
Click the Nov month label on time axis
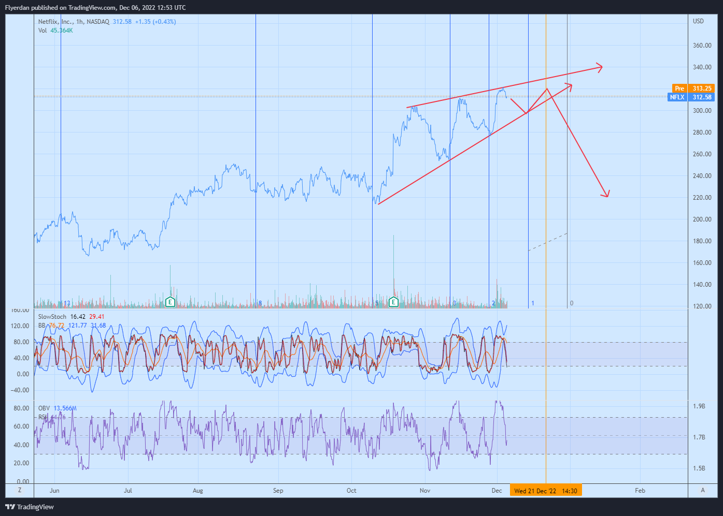pos(425,491)
